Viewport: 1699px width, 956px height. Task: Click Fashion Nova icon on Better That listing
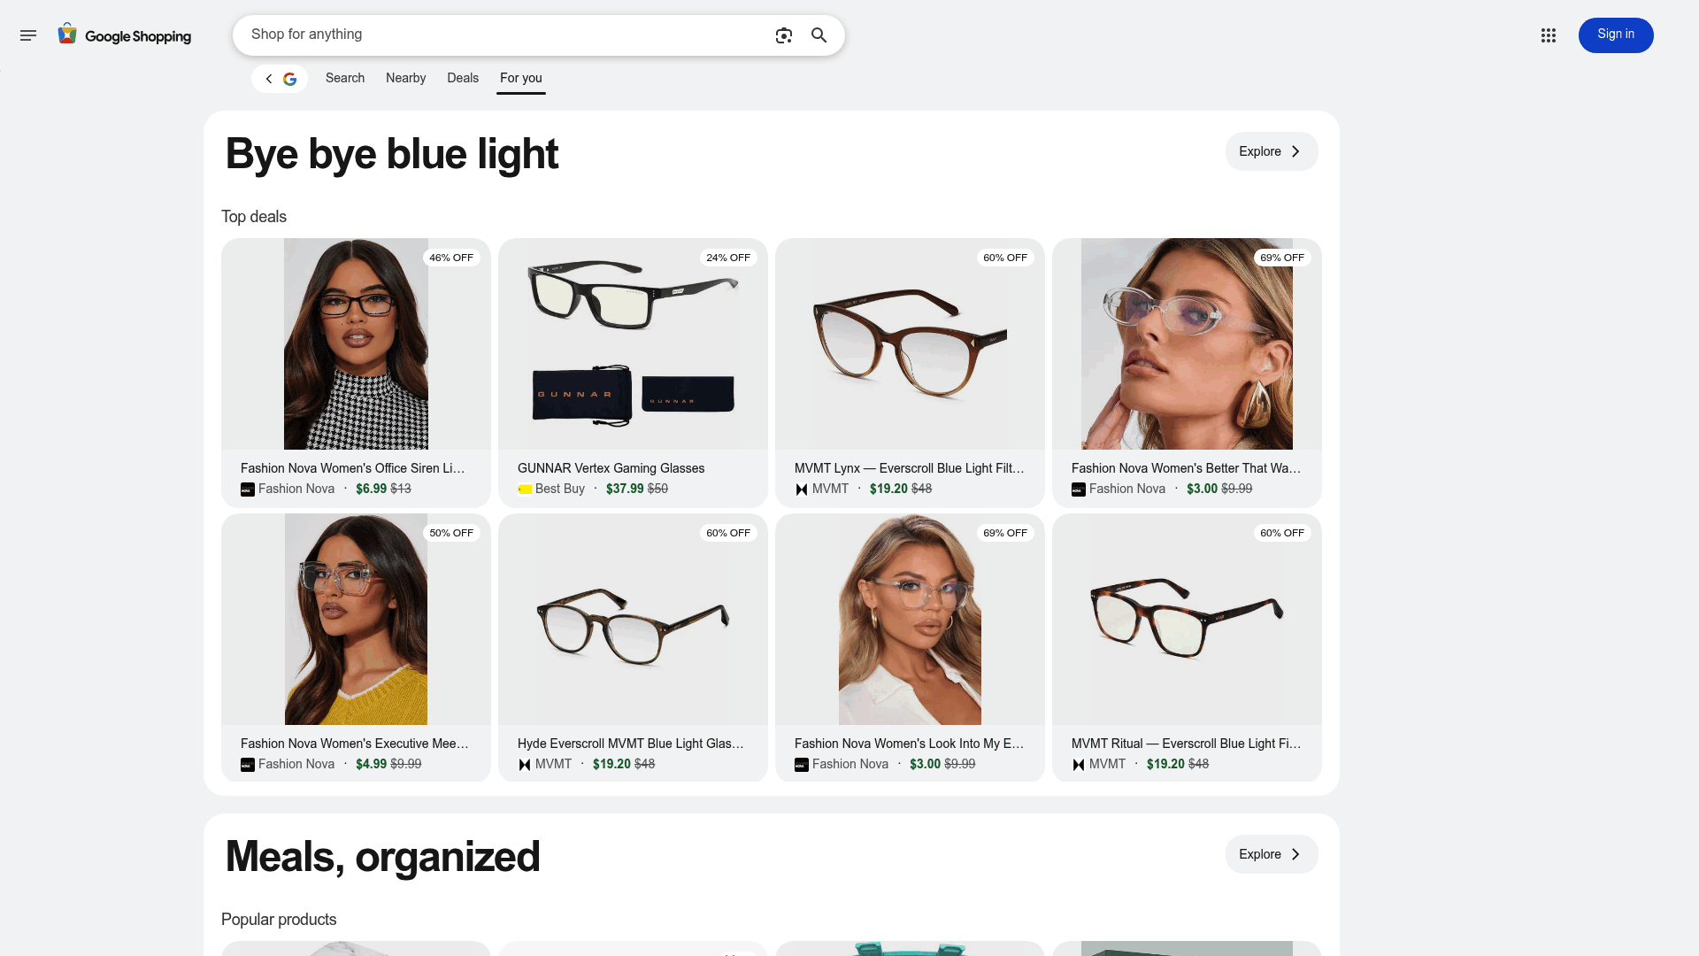click(x=1079, y=490)
